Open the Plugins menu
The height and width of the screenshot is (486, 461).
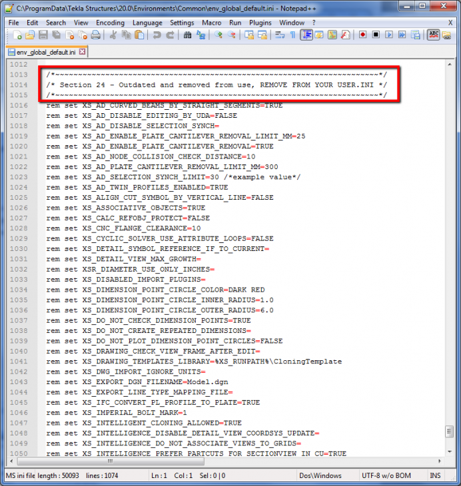tap(260, 23)
